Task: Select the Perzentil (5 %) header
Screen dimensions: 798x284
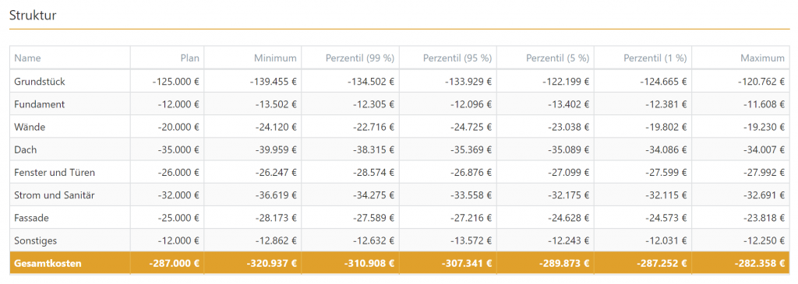Action: (x=557, y=58)
